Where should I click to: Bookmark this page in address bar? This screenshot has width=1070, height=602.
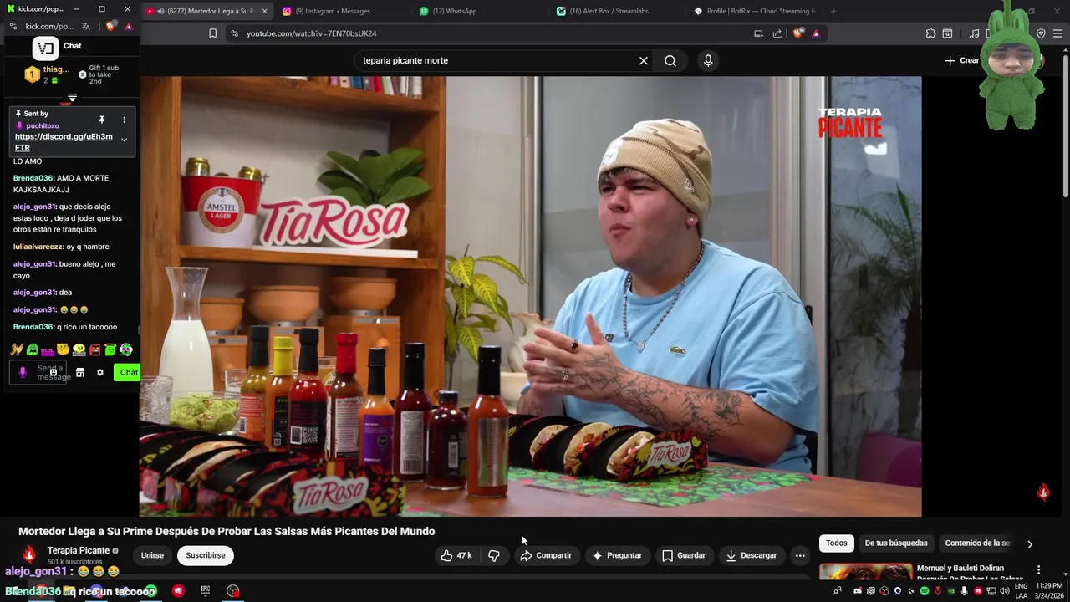pyautogui.click(x=212, y=33)
